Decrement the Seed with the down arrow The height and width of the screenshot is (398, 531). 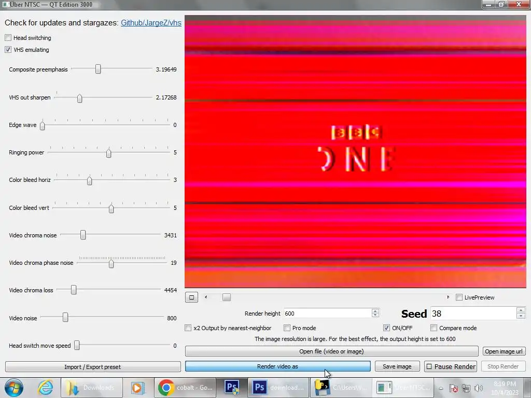coord(521,317)
